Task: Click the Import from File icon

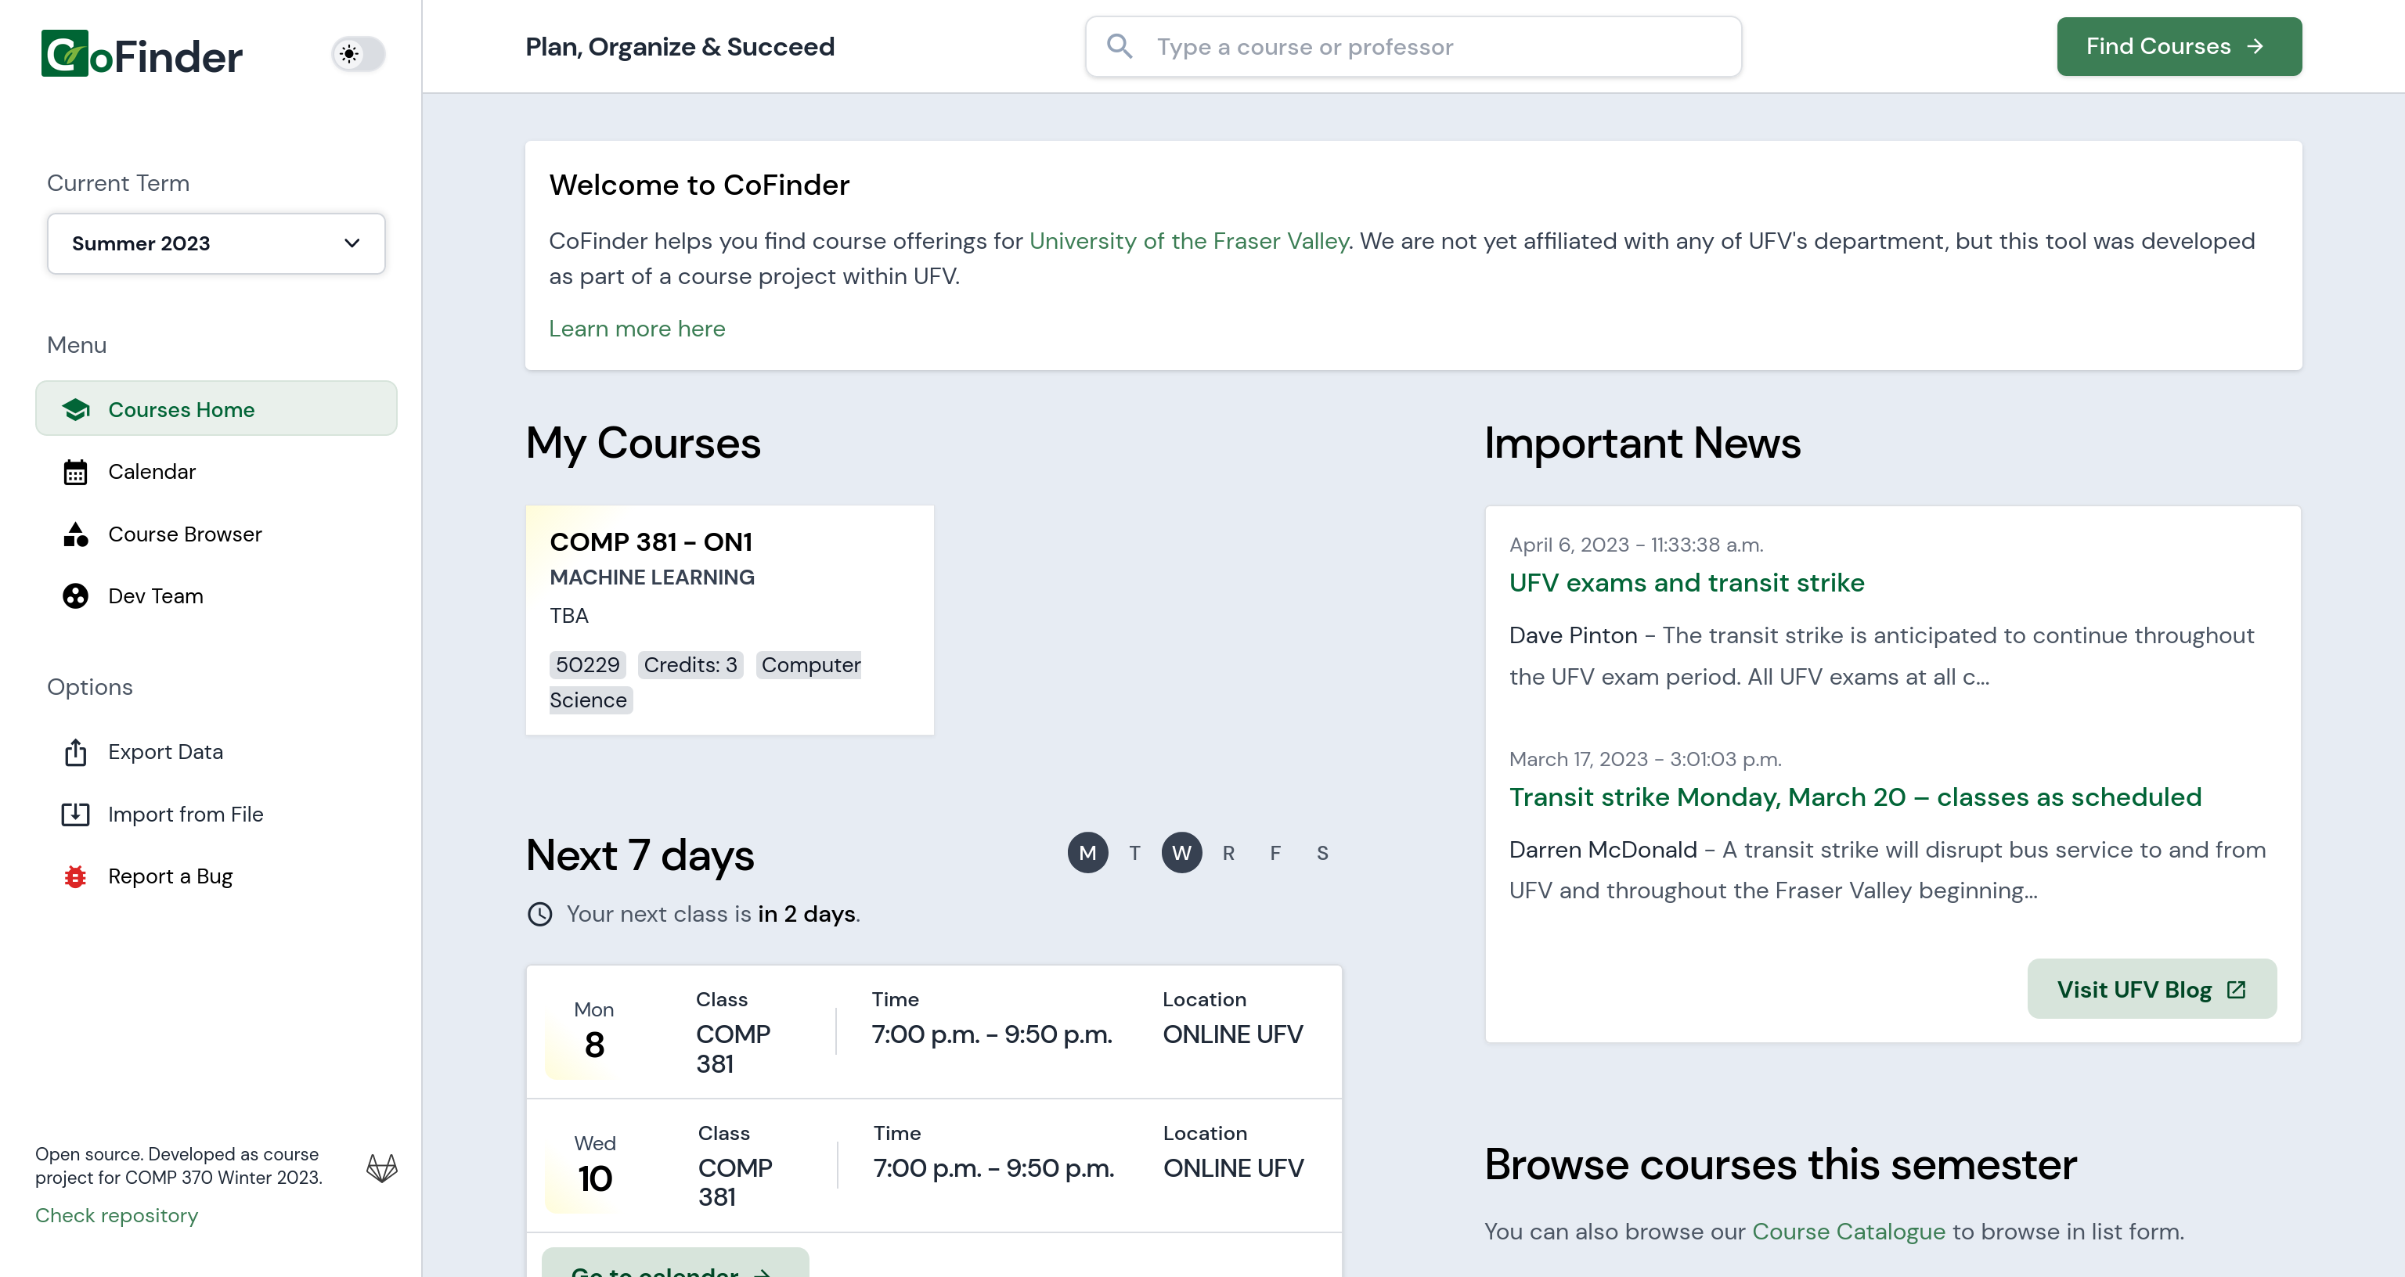Action: [76, 814]
